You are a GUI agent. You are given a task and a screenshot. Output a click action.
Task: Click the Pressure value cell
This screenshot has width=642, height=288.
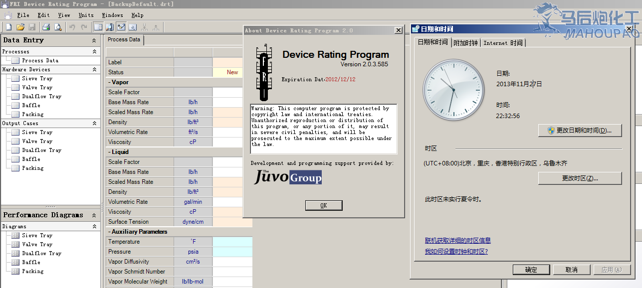click(x=232, y=252)
